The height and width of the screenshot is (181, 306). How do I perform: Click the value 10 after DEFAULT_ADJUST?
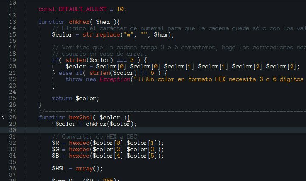pos(120,9)
